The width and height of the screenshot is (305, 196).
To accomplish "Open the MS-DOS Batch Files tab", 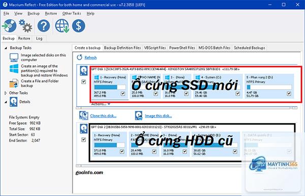I will click(x=215, y=48).
